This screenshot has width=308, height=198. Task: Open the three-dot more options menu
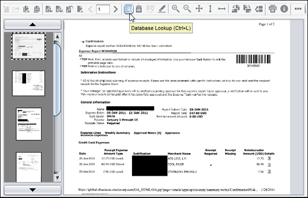click(x=298, y=9)
